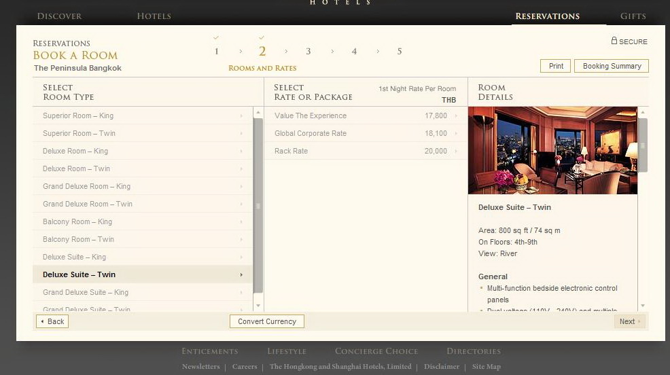
Task: Select Superior Room – King room type
Action: (78, 116)
